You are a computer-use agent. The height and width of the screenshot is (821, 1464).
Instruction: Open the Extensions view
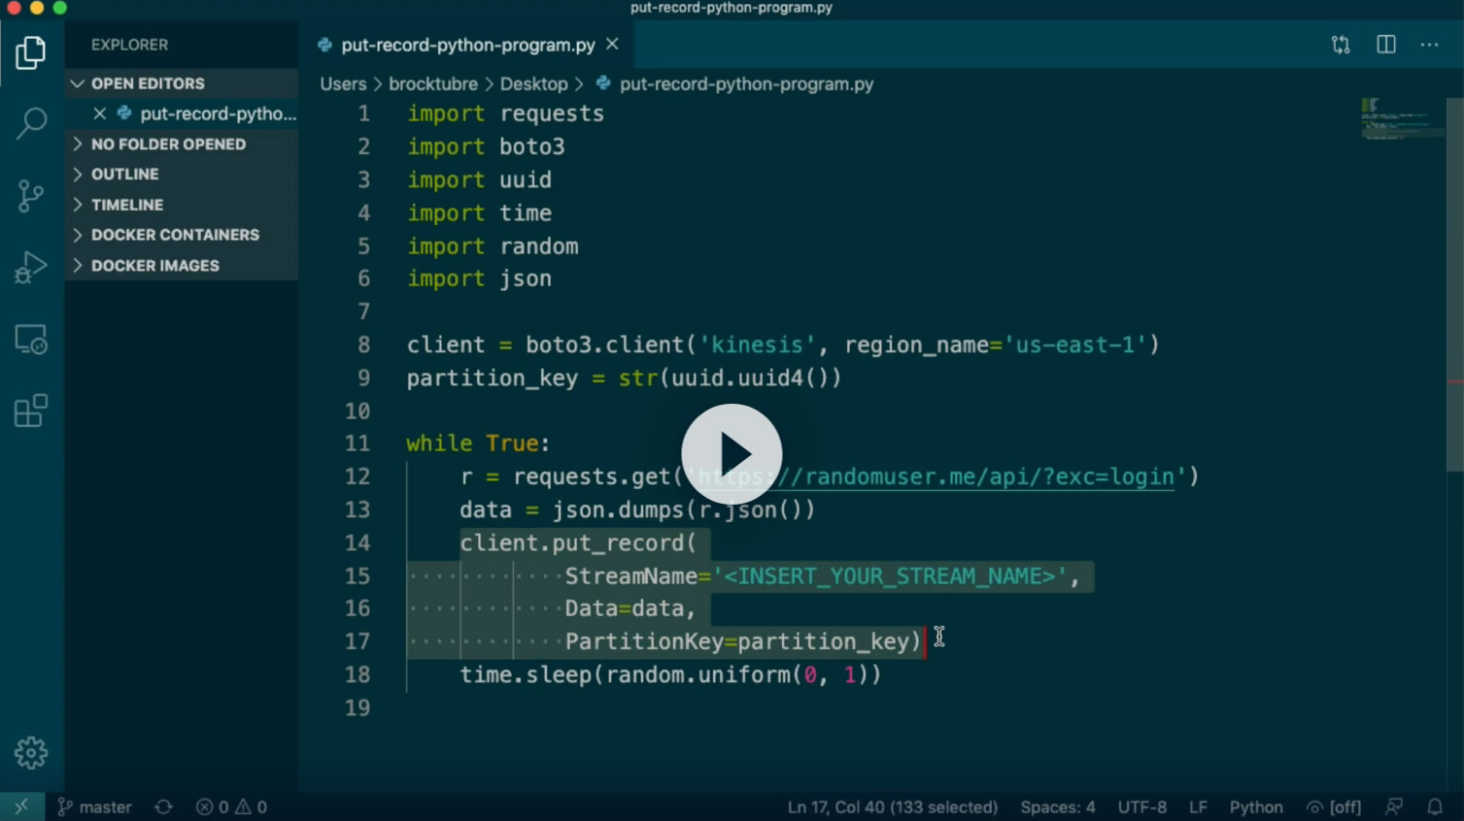tap(31, 410)
